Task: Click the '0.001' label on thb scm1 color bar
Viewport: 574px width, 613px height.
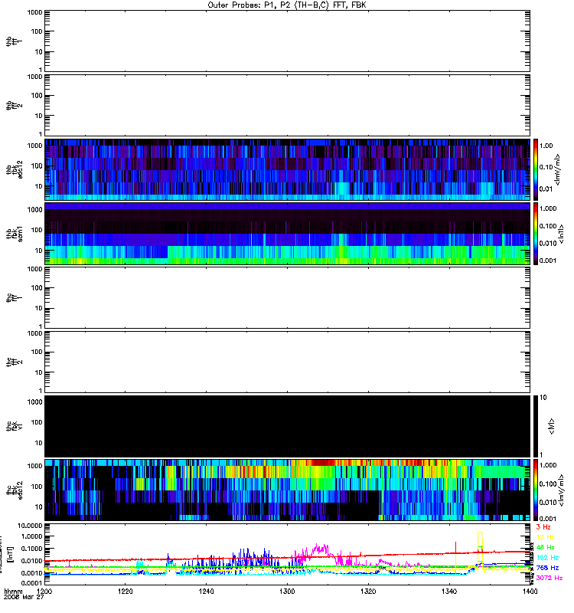Action: click(x=548, y=261)
